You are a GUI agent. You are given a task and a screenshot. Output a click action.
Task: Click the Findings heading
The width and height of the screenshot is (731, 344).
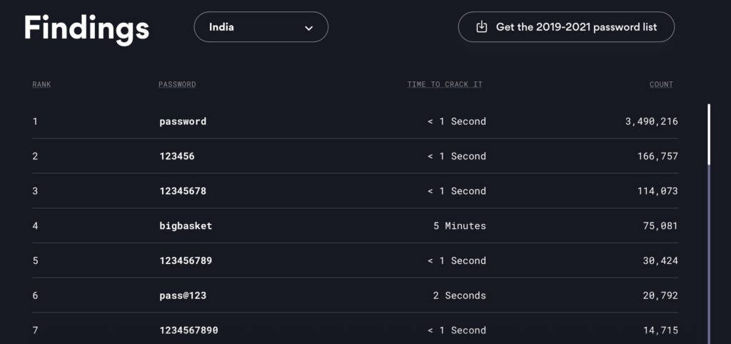click(86, 28)
